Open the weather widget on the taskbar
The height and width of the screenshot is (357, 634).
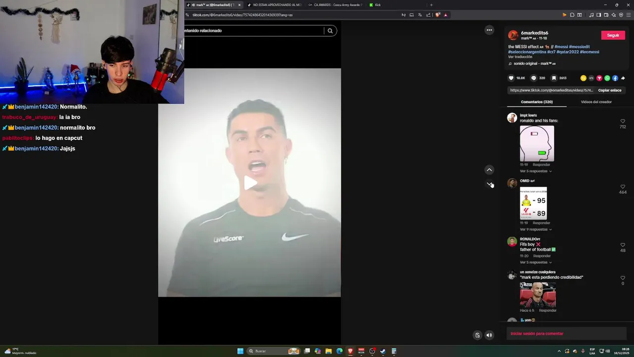point(20,351)
